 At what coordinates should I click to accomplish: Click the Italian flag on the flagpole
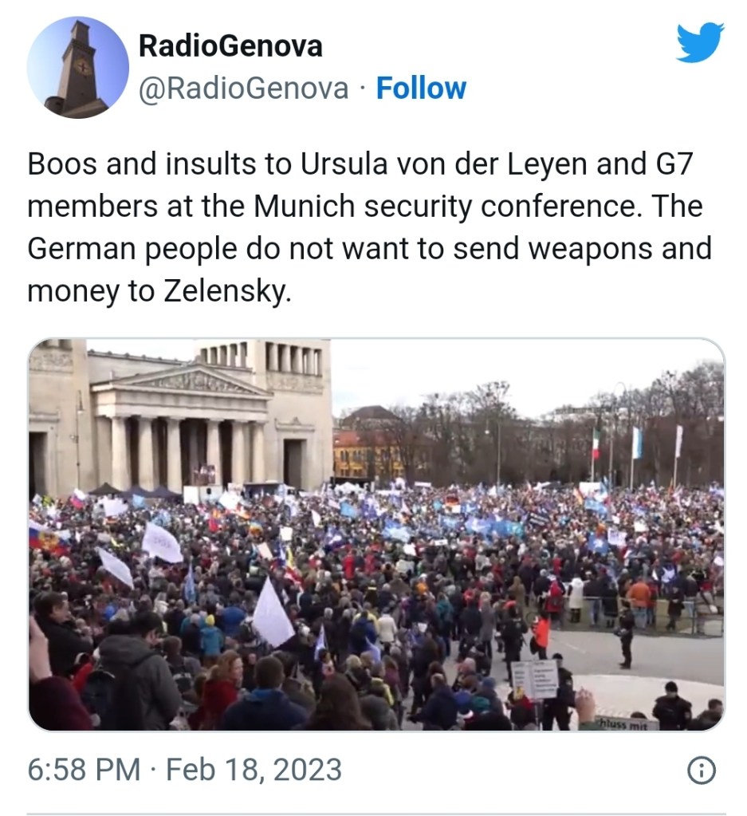pyautogui.click(x=596, y=444)
